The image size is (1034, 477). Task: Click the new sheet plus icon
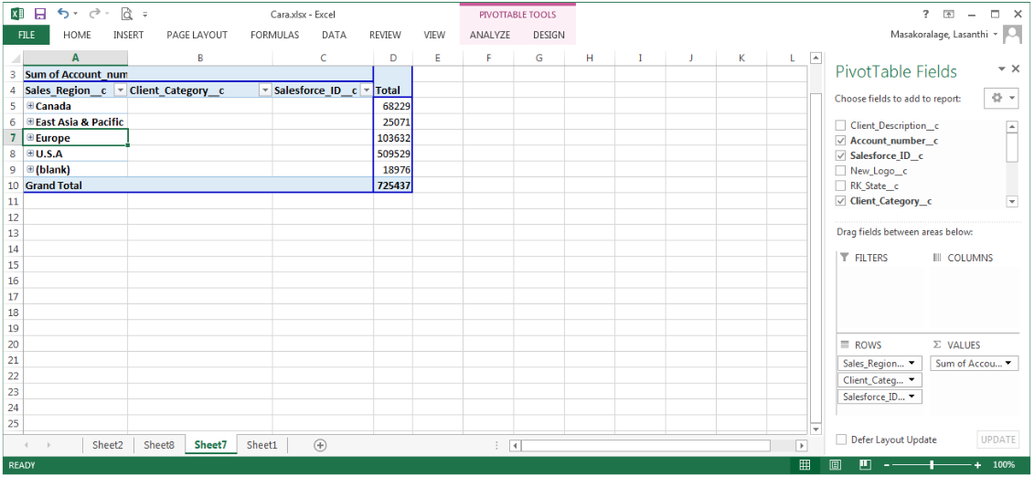pos(320,445)
